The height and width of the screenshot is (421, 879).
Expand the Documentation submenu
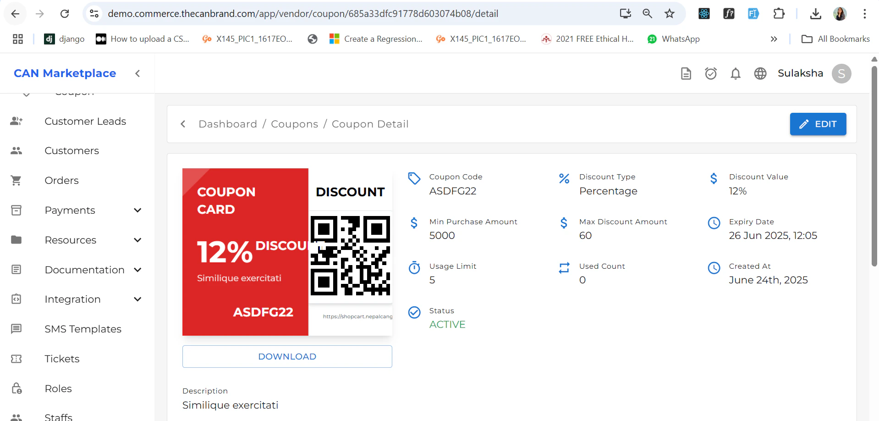pos(137,270)
